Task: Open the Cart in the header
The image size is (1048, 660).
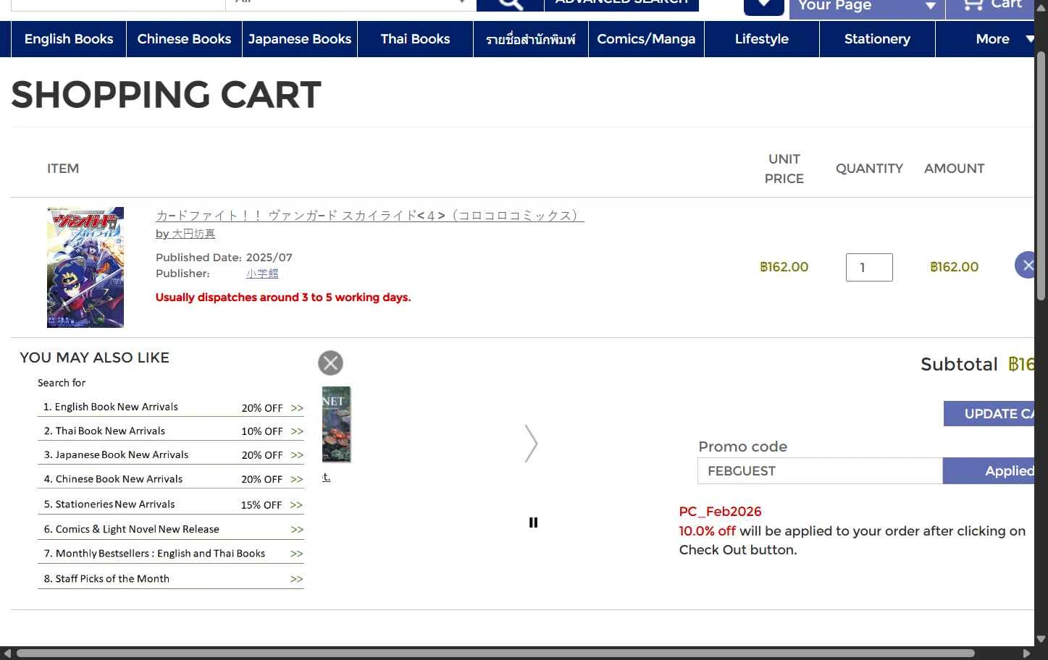Action: coord(992,5)
